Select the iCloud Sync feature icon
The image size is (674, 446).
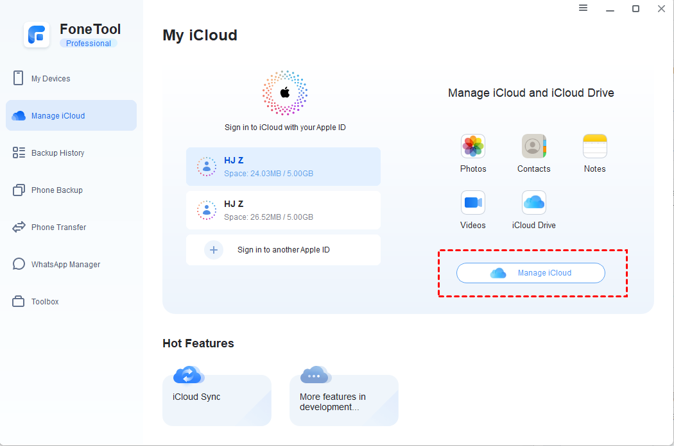coord(188,375)
